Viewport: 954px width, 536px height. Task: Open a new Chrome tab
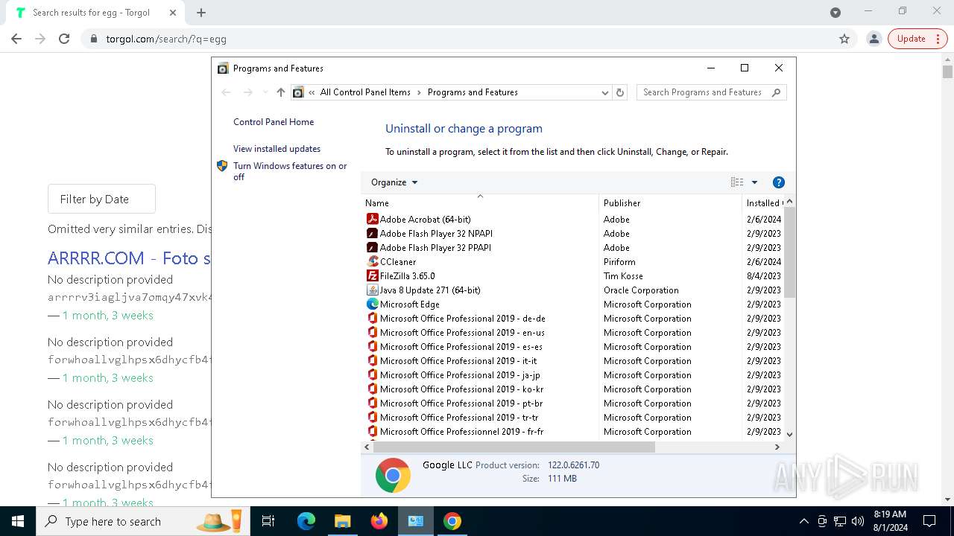point(201,13)
